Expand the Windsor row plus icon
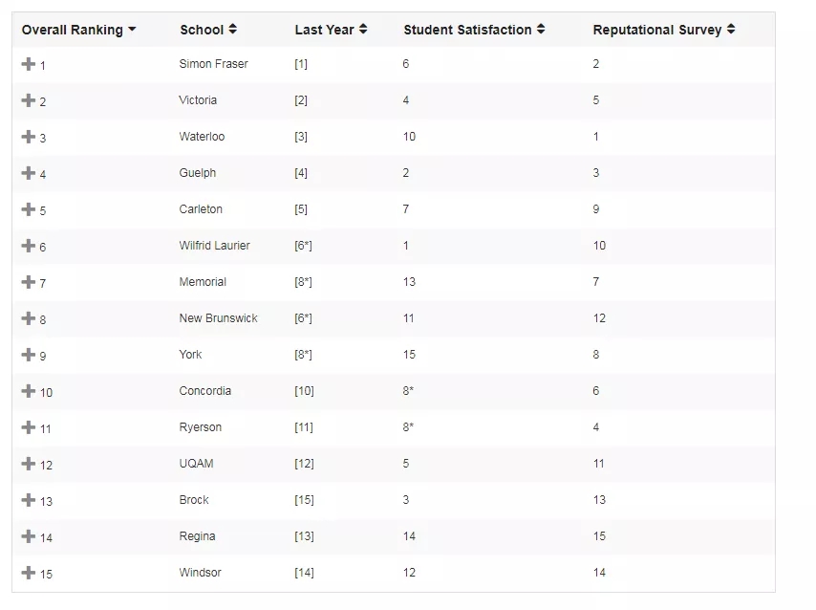The width and height of the screenshot is (816, 610). tap(28, 573)
